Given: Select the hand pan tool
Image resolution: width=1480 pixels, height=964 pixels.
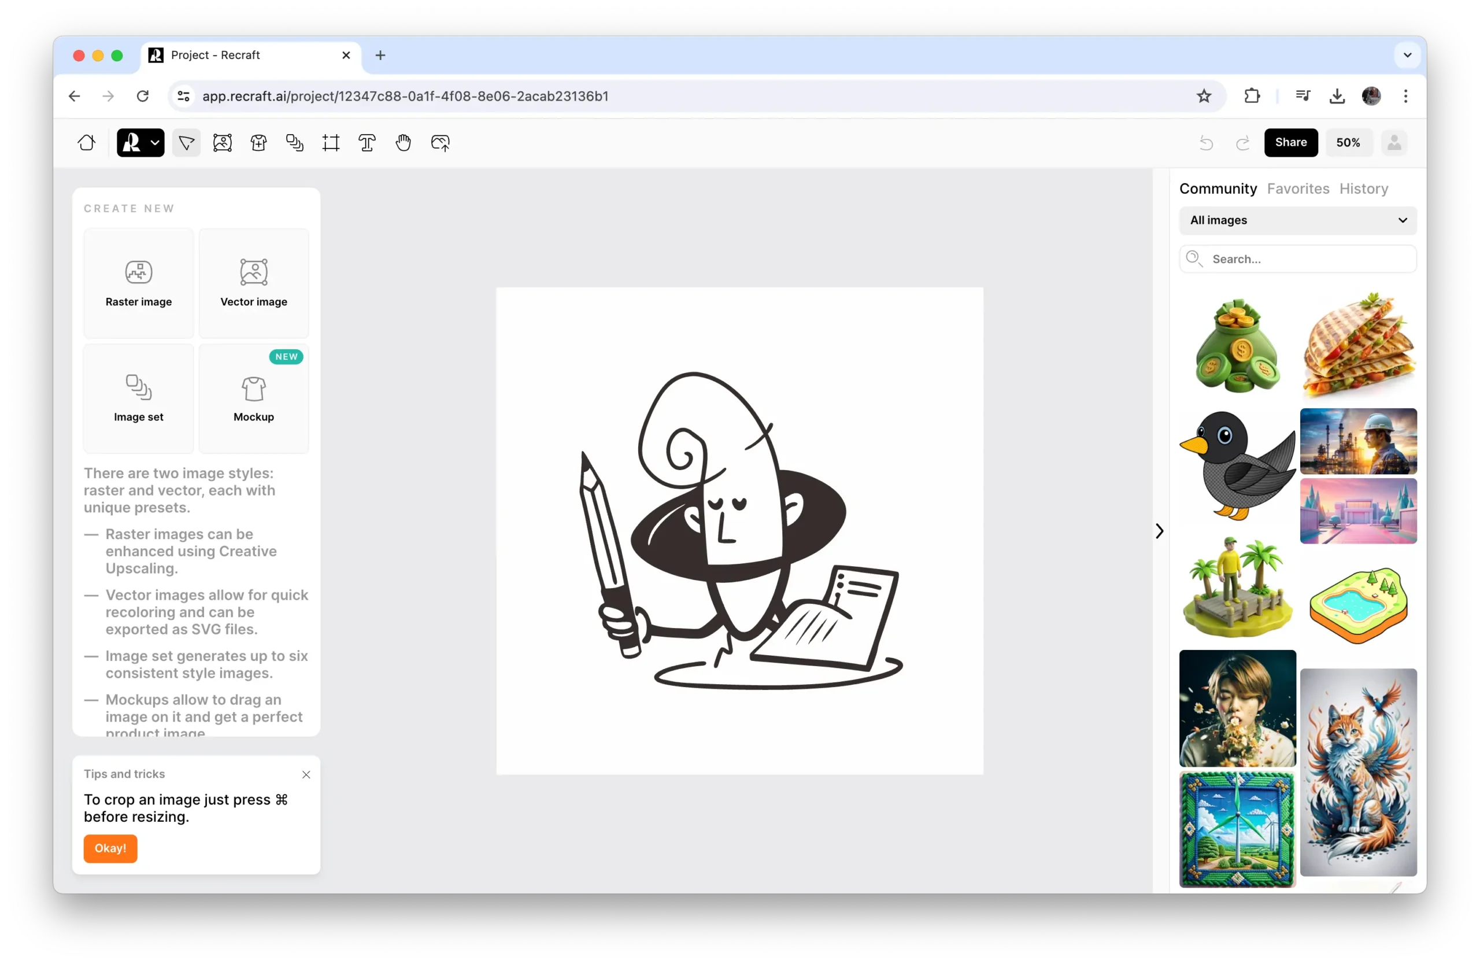Looking at the screenshot, I should (404, 143).
